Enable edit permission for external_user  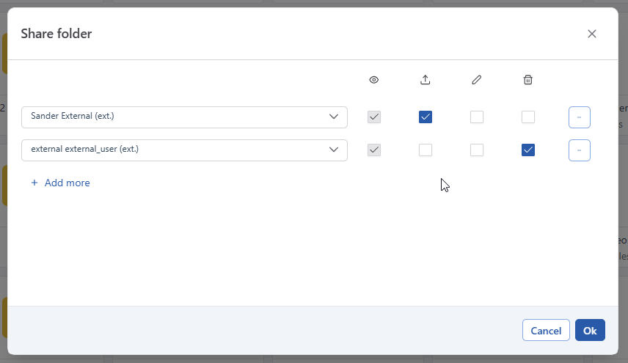tap(477, 150)
